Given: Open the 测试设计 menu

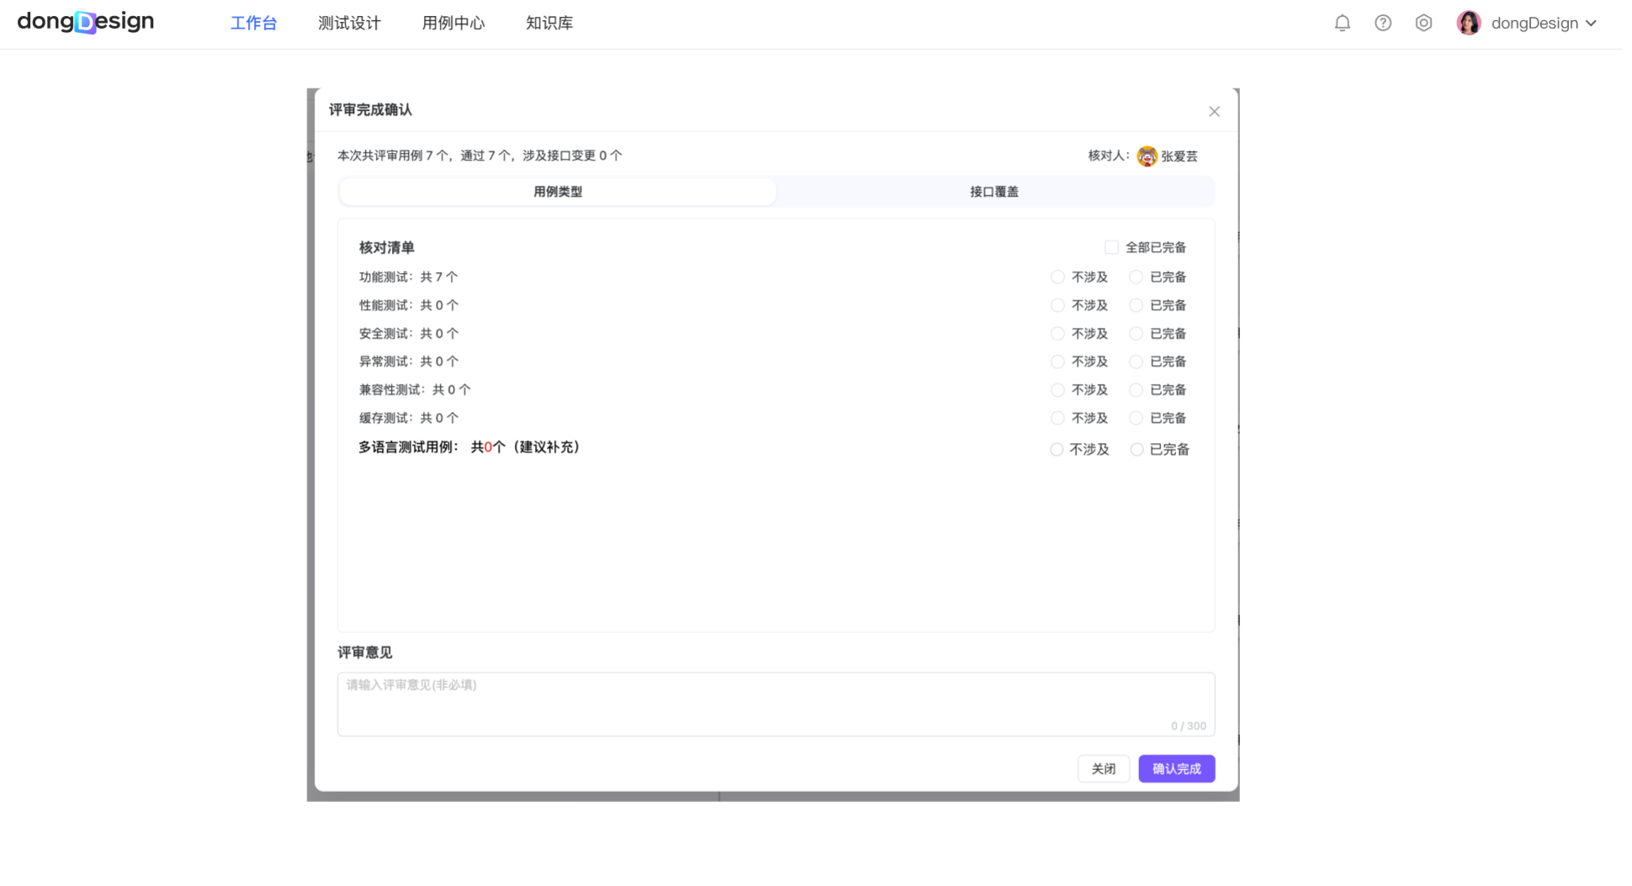Looking at the screenshot, I should (349, 24).
